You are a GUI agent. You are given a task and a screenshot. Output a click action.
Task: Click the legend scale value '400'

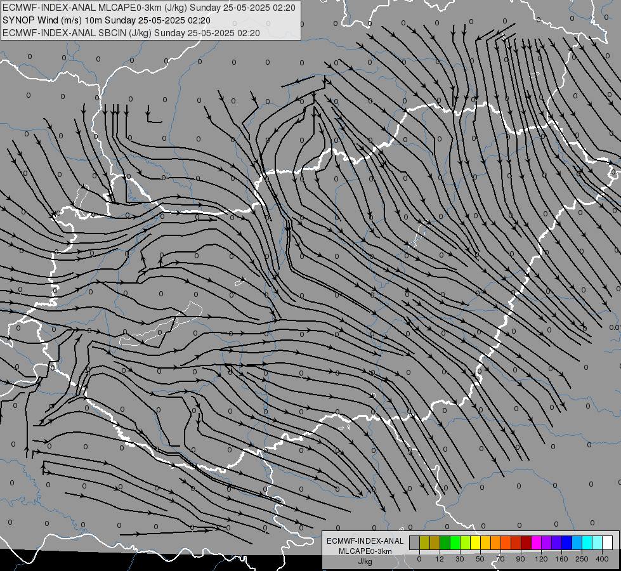[602, 559]
